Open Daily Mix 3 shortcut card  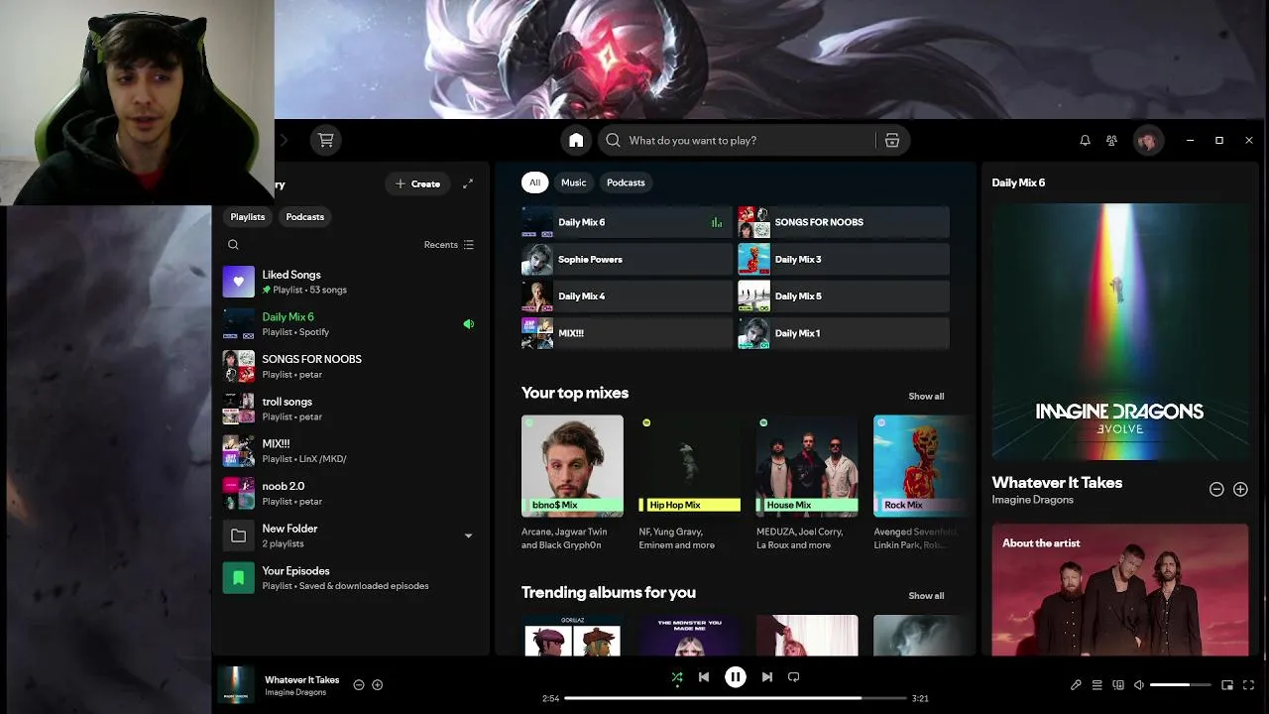tap(844, 260)
